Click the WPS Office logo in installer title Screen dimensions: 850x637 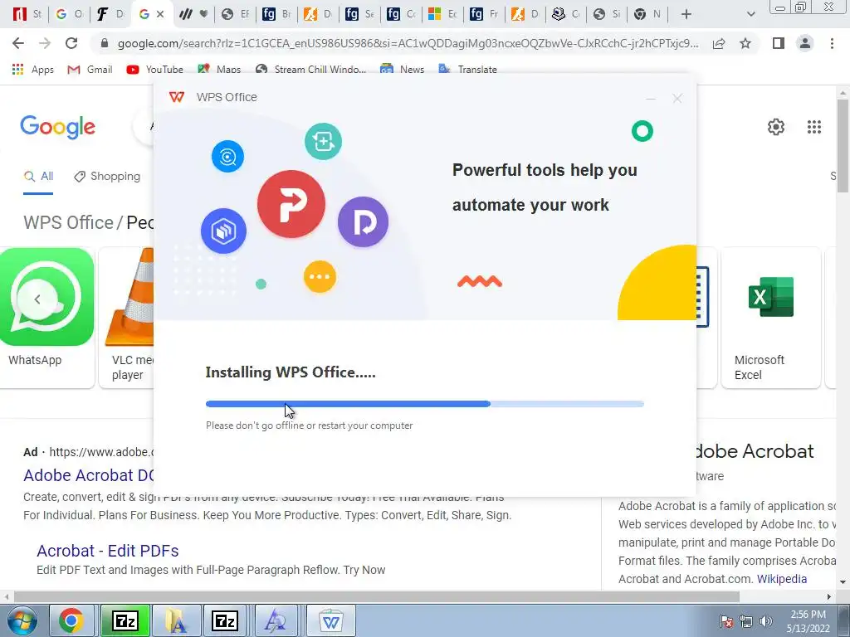click(177, 98)
